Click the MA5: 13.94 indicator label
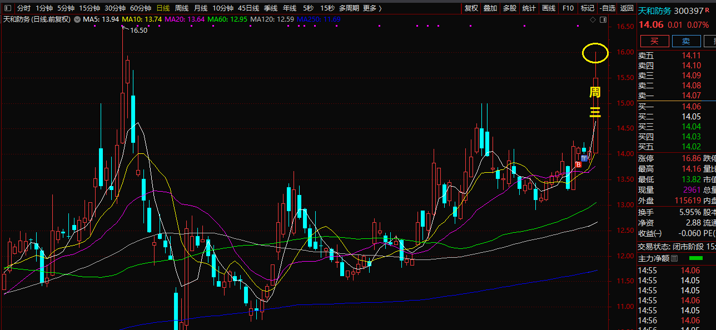 (x=101, y=19)
